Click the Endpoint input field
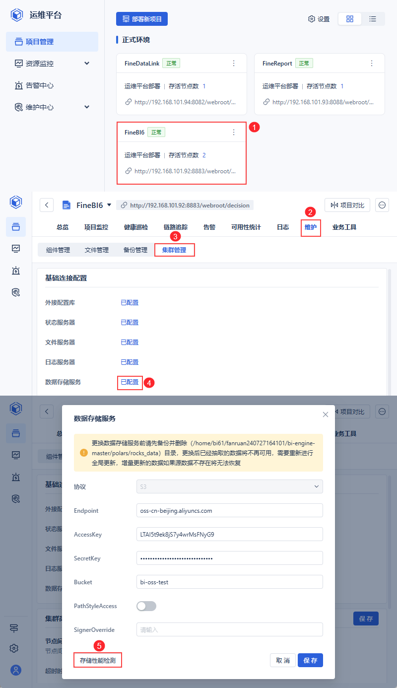The width and height of the screenshot is (397, 688). point(230,510)
